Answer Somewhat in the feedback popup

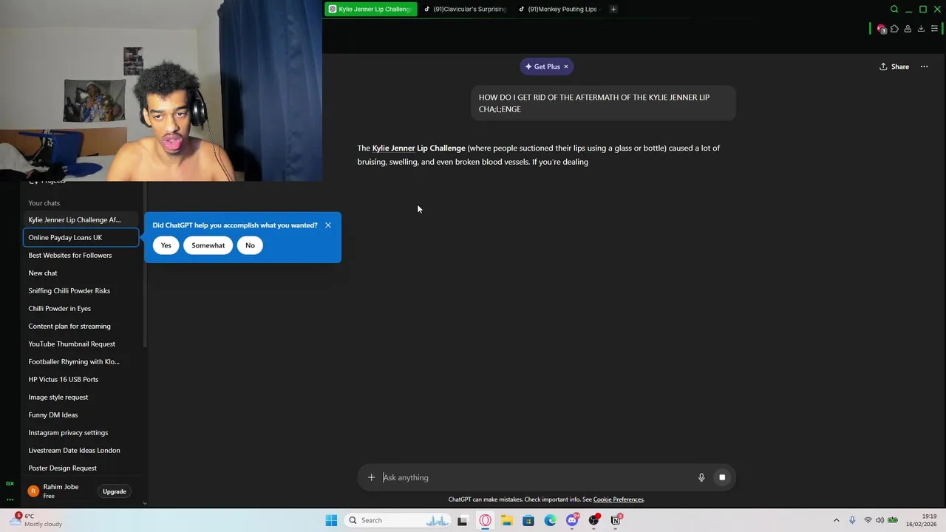208,245
